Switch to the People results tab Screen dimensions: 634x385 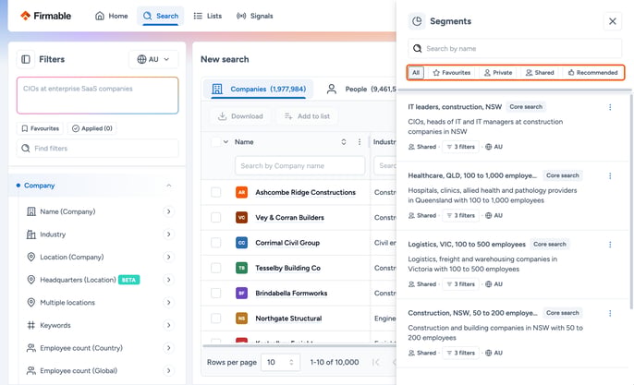point(360,89)
